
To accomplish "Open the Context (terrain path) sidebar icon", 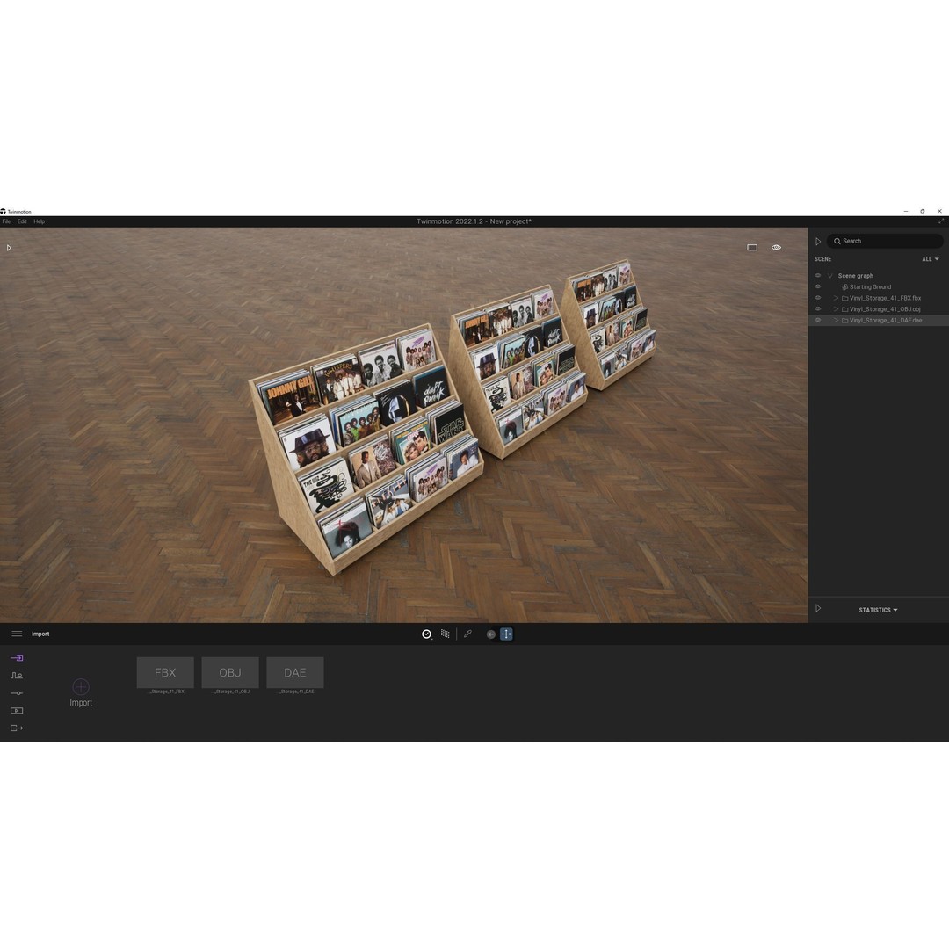I will tap(17, 675).
